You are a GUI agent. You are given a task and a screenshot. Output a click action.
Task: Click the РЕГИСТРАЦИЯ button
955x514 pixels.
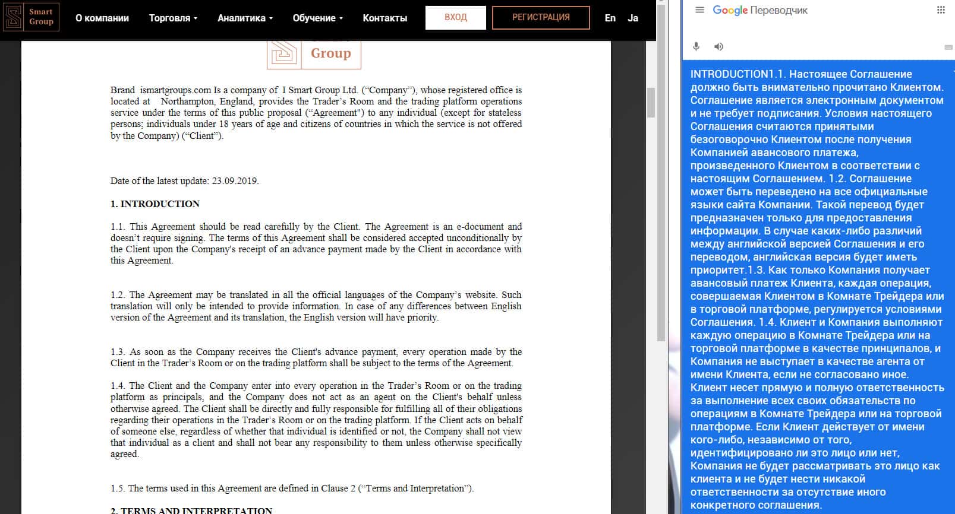tap(541, 17)
